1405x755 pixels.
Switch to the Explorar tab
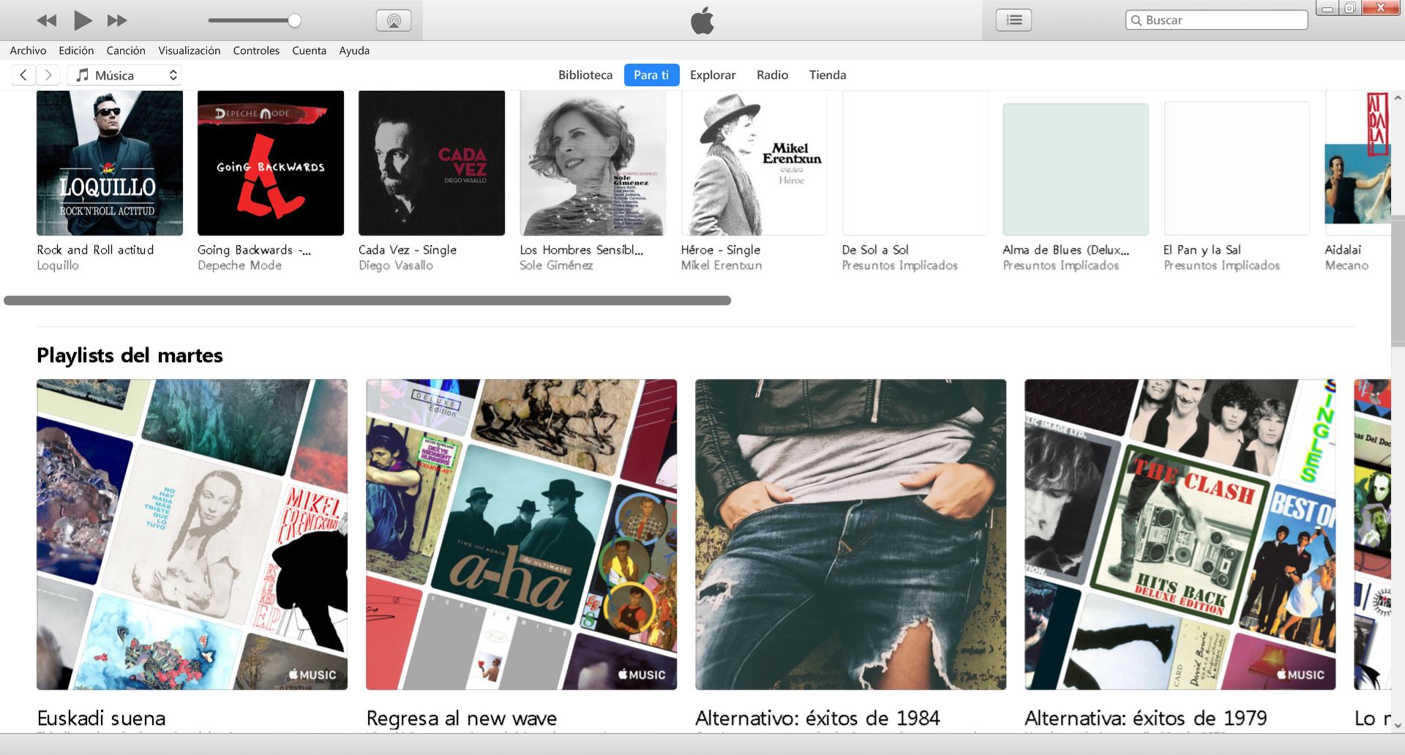pos(713,75)
